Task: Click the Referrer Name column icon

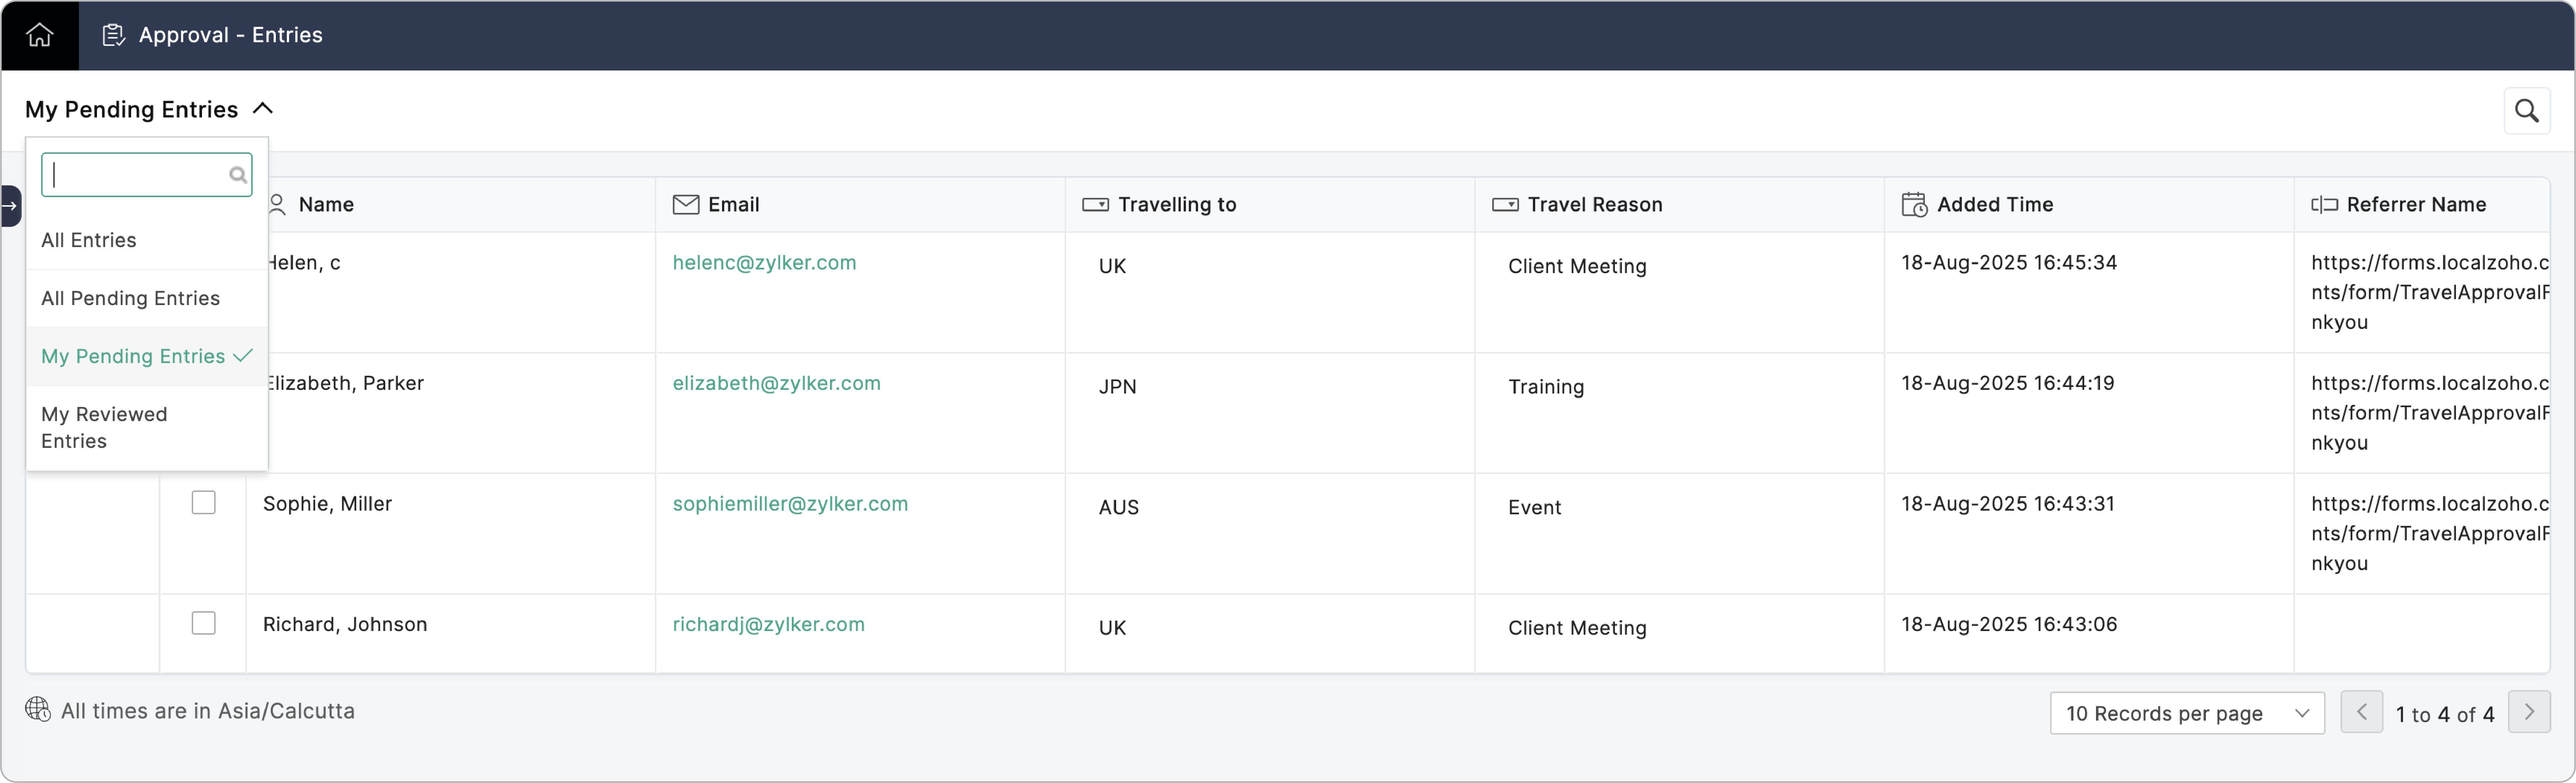Action: click(2324, 205)
